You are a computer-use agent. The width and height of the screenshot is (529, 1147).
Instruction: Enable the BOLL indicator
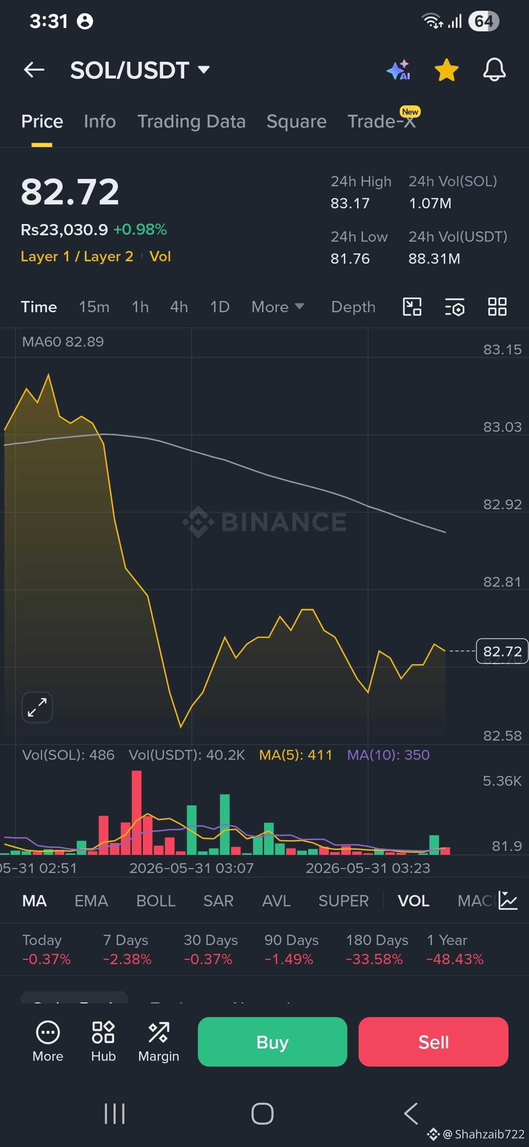coord(156,901)
